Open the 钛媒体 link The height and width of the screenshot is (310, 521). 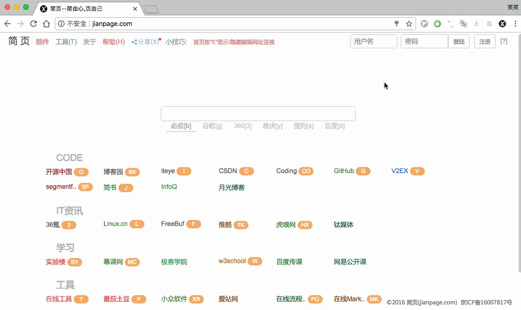tap(344, 225)
